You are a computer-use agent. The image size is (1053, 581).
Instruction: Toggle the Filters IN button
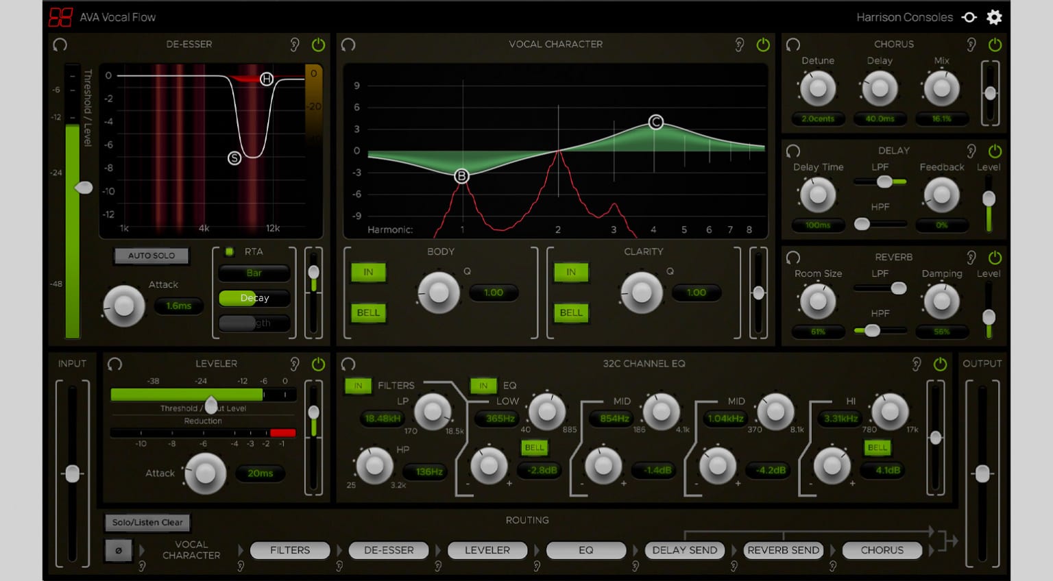(x=358, y=386)
